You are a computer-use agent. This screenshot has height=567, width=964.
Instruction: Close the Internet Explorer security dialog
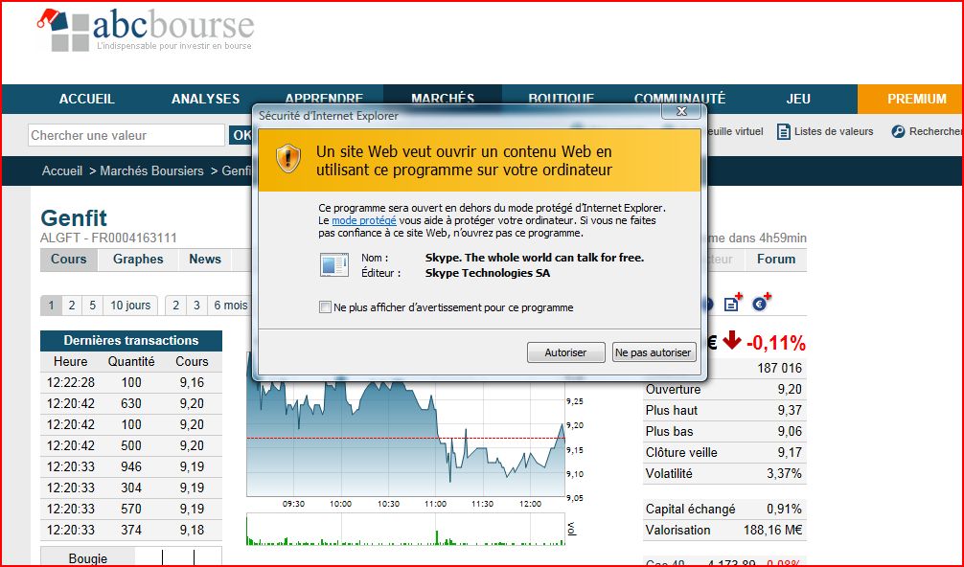681,111
